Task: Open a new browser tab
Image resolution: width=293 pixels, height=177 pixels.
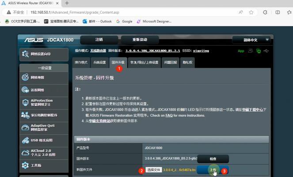Action: 67,3
